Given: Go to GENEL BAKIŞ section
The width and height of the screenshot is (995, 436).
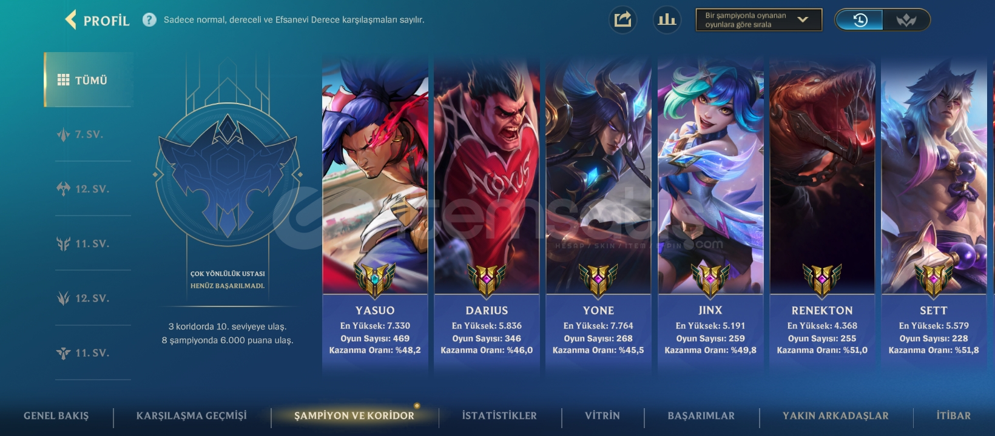Looking at the screenshot, I should (x=56, y=415).
